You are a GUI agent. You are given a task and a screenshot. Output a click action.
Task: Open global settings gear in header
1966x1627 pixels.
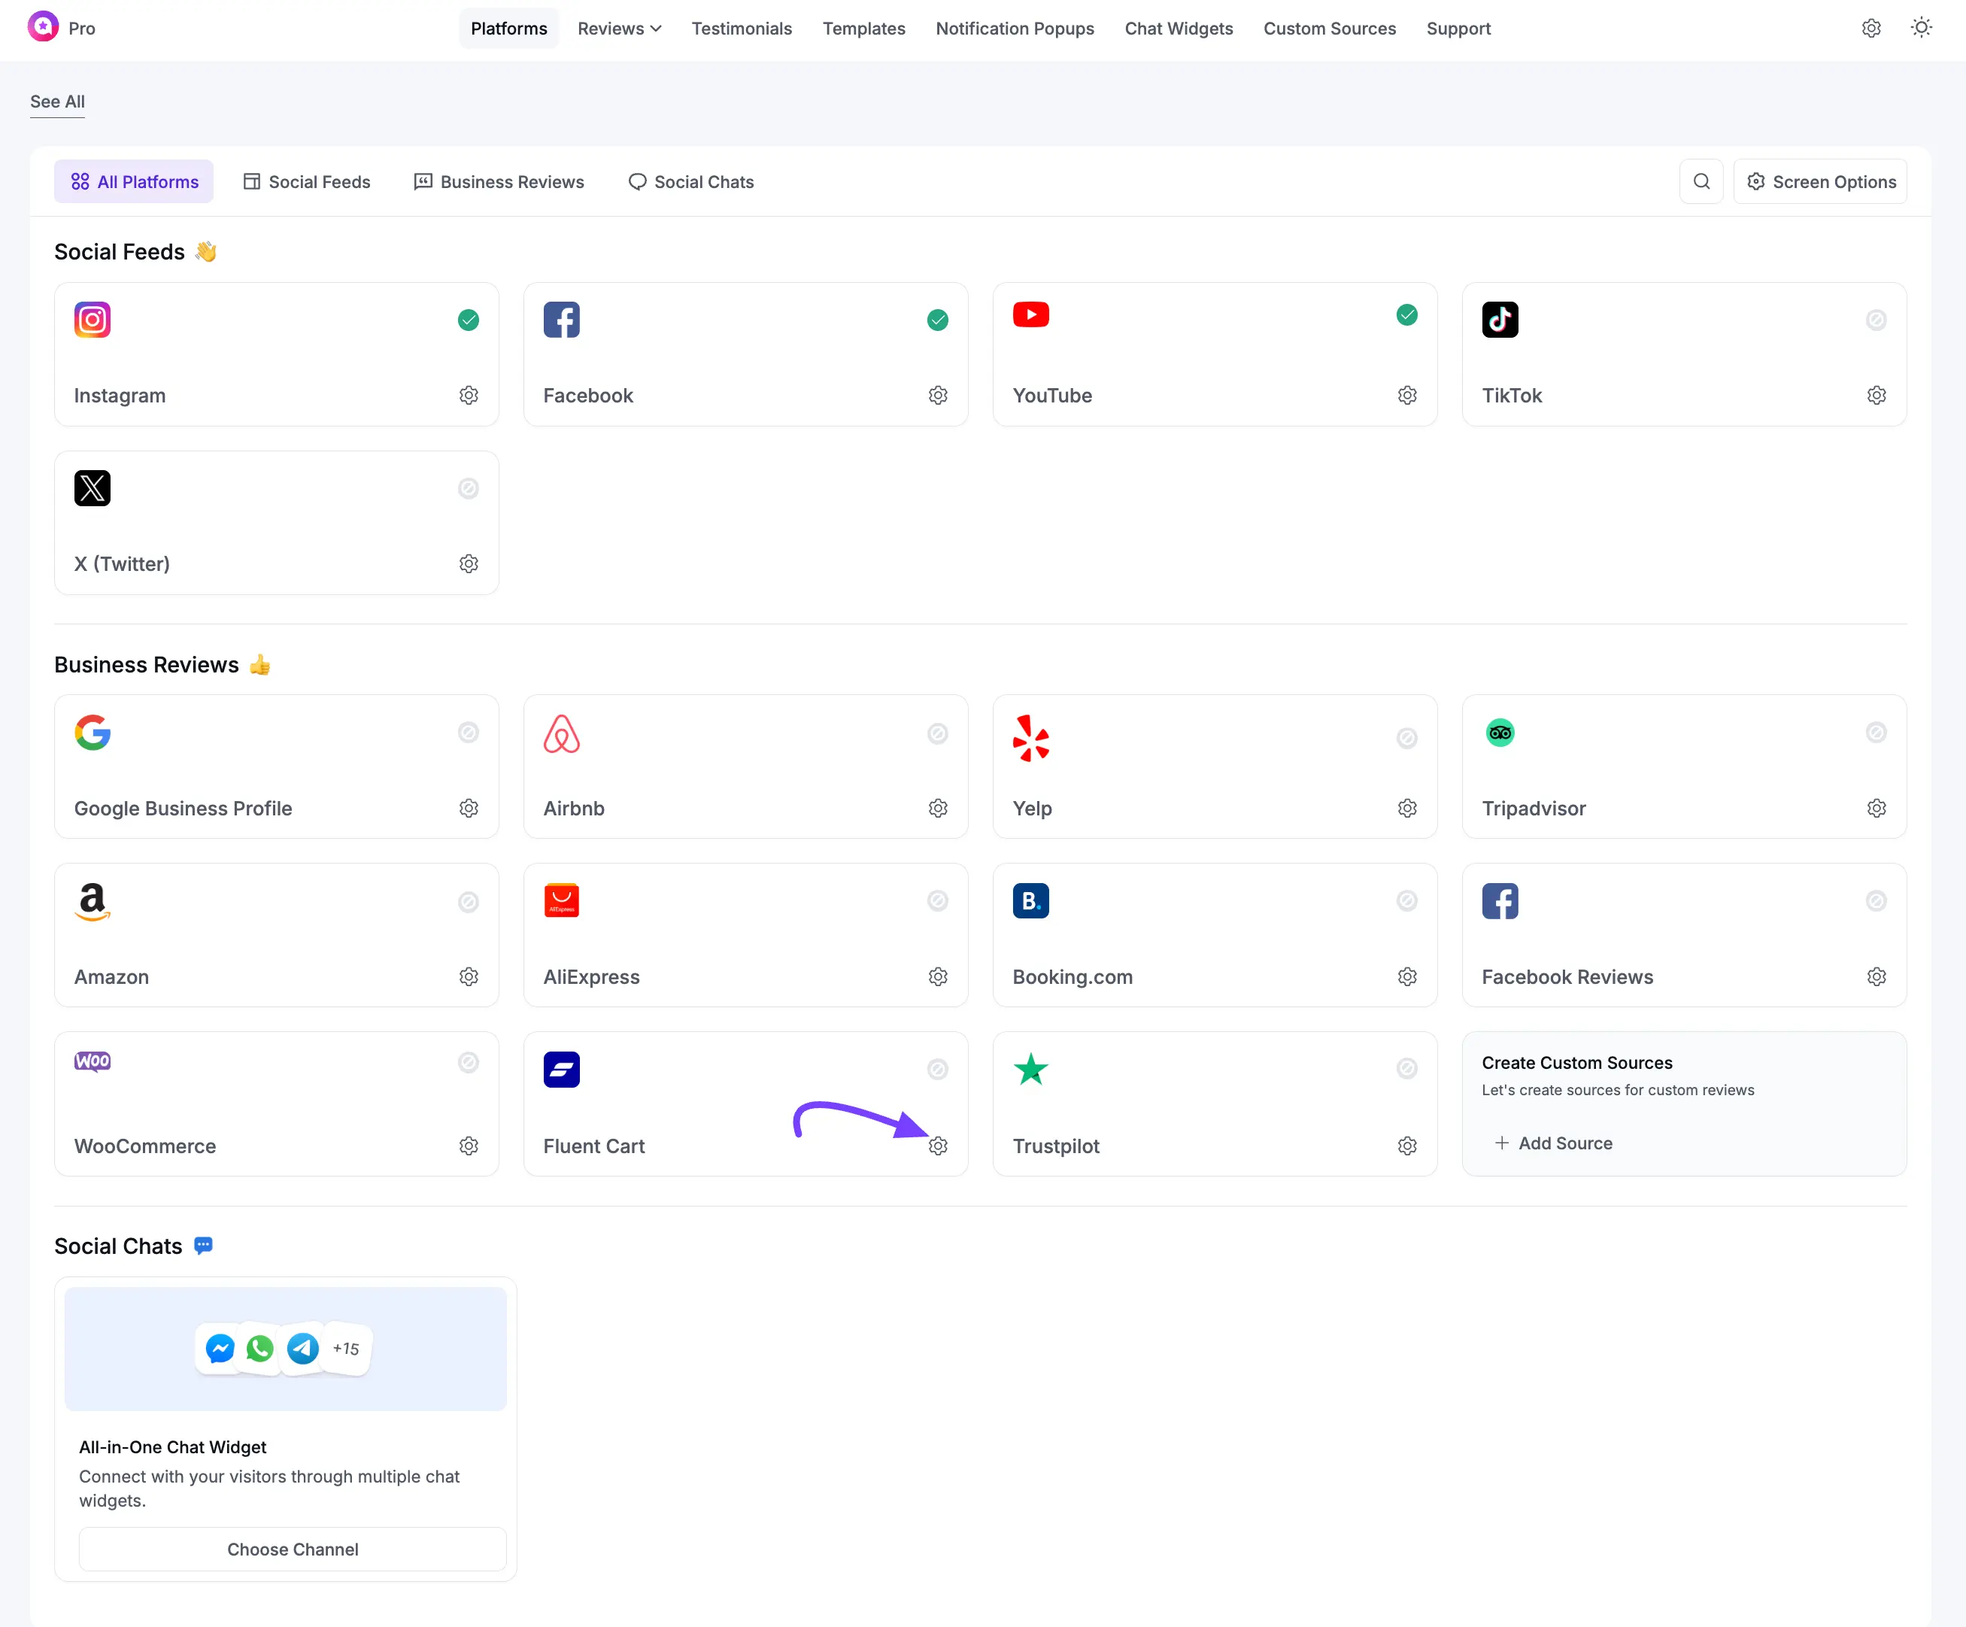(x=1870, y=28)
